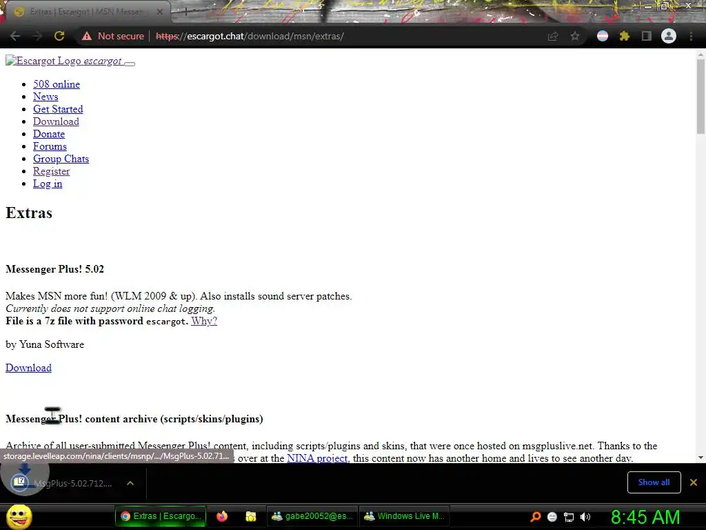Open the network tray icon

click(x=569, y=517)
